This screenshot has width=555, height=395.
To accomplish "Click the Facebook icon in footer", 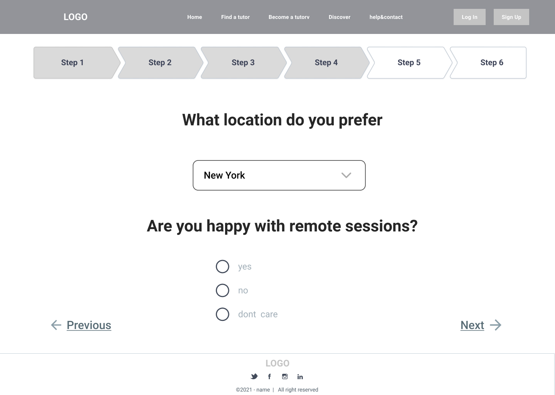I will 269,376.
